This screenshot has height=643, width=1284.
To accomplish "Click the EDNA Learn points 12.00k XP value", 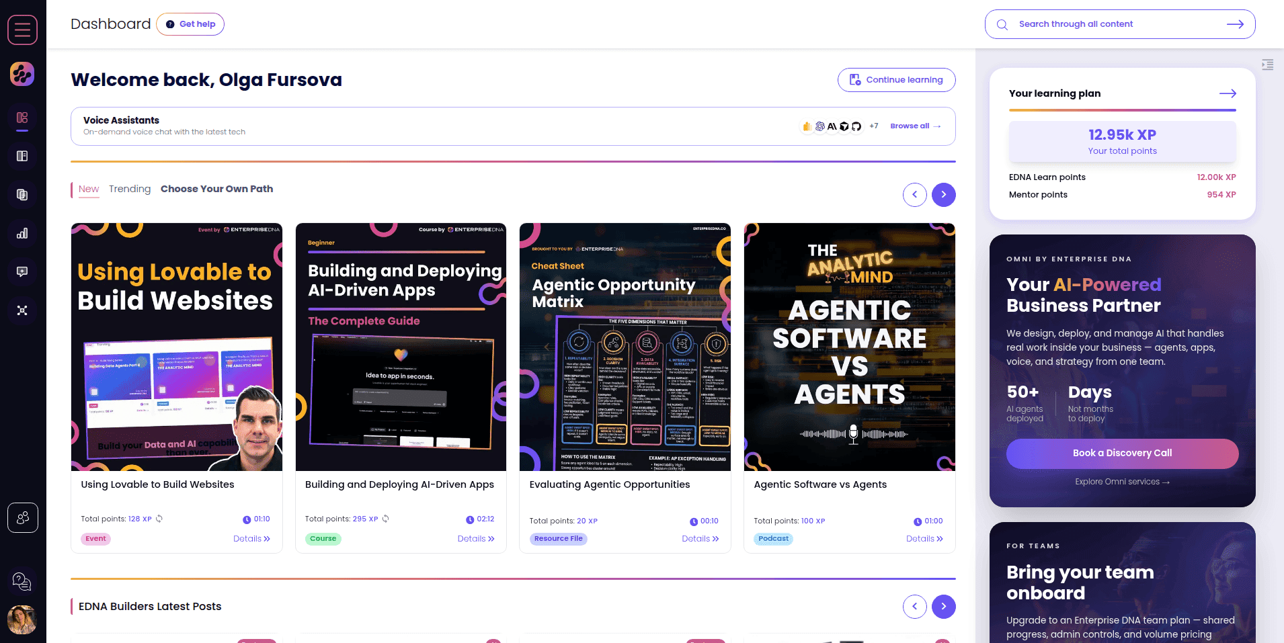I will tap(1216, 177).
